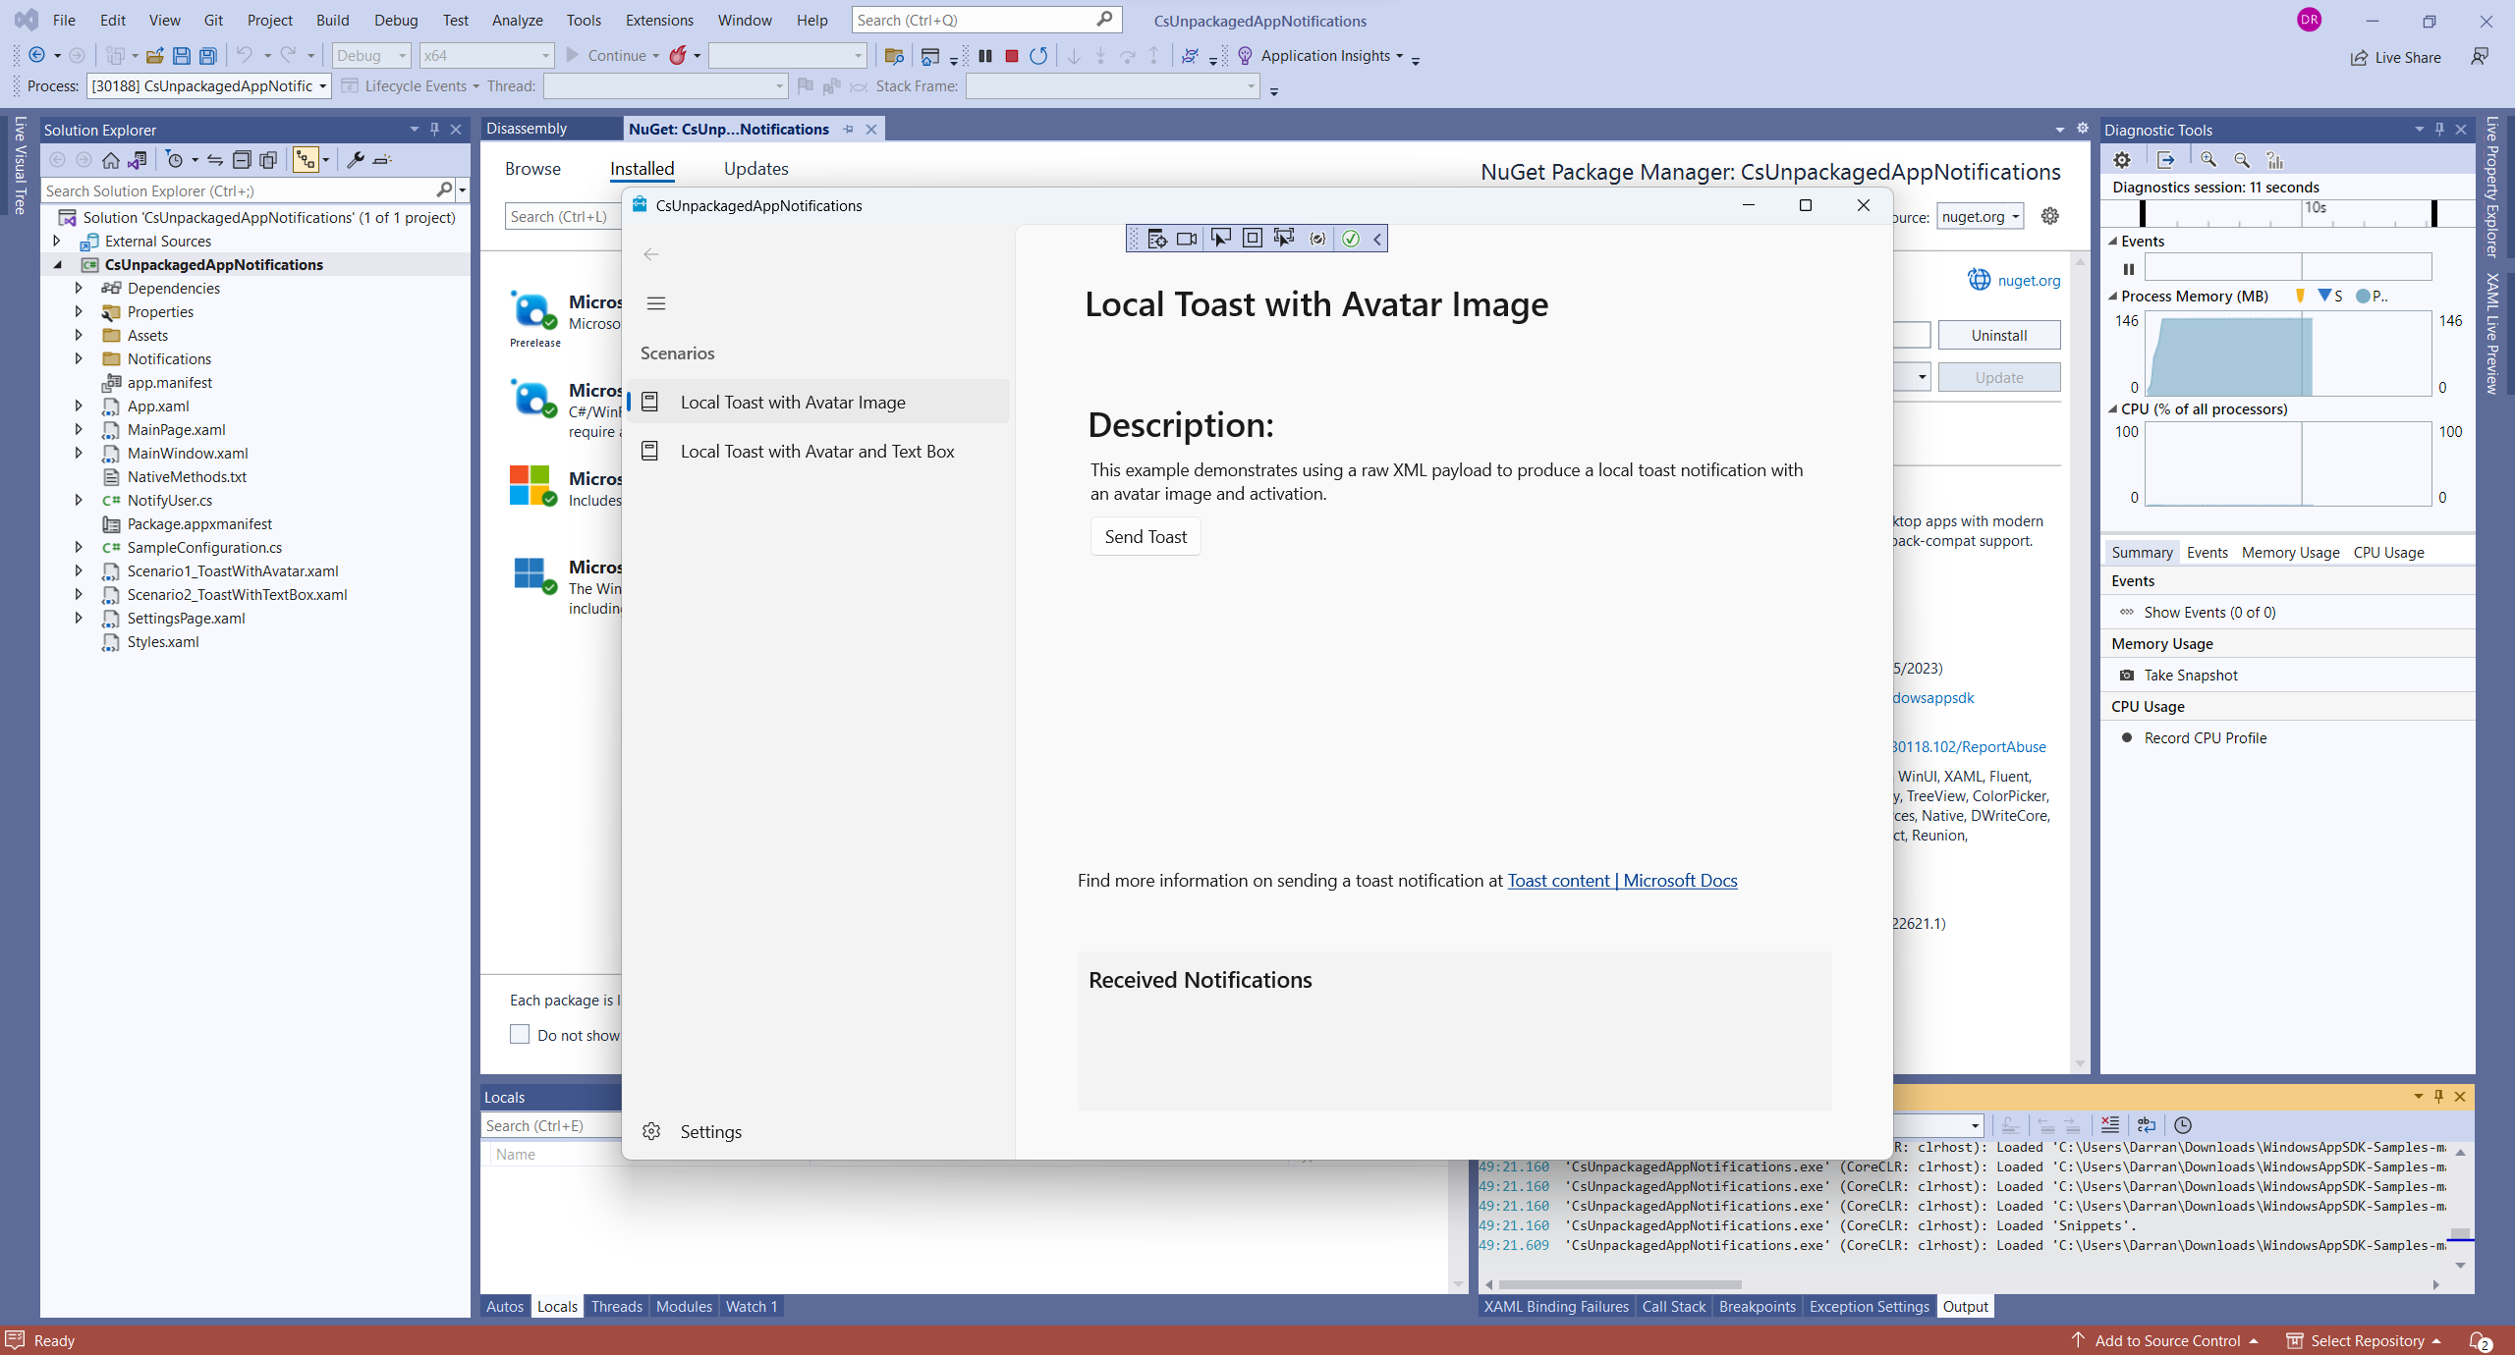Collapse the CsUnpackagedAppNotifications project node
2515x1355 pixels.
coord(58,264)
